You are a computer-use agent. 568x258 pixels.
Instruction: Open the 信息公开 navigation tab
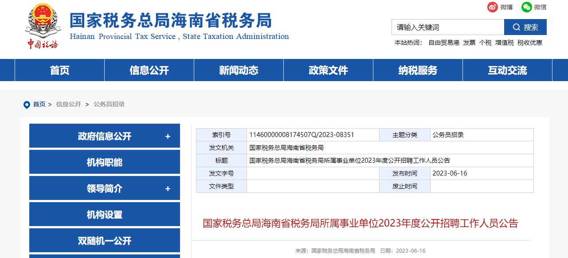pos(149,70)
